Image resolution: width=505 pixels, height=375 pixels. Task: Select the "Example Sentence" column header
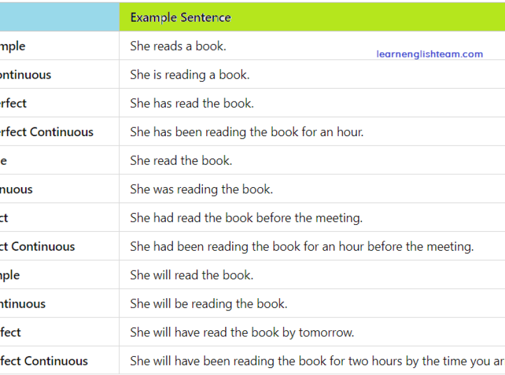coord(180,18)
